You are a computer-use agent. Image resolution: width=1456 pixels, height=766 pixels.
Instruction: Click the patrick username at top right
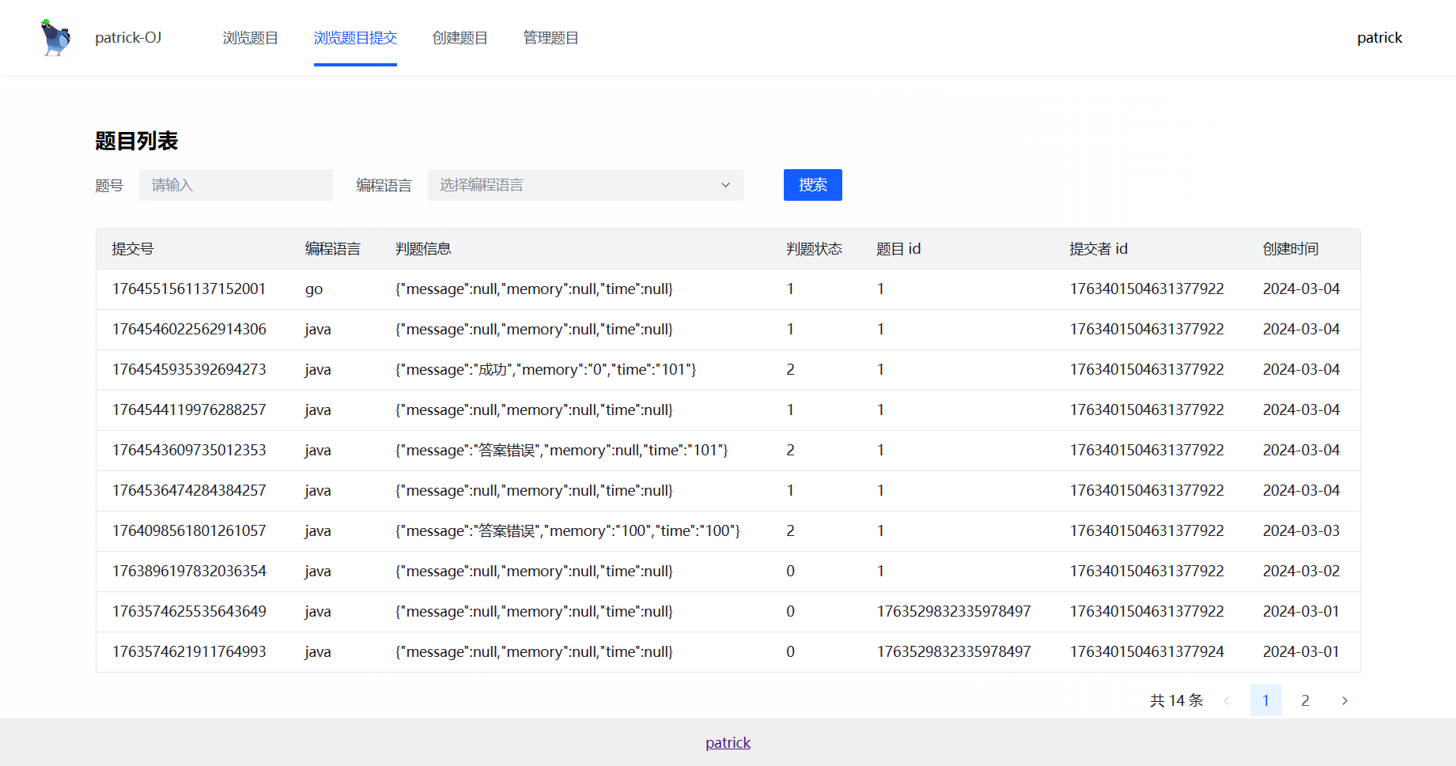click(1379, 38)
